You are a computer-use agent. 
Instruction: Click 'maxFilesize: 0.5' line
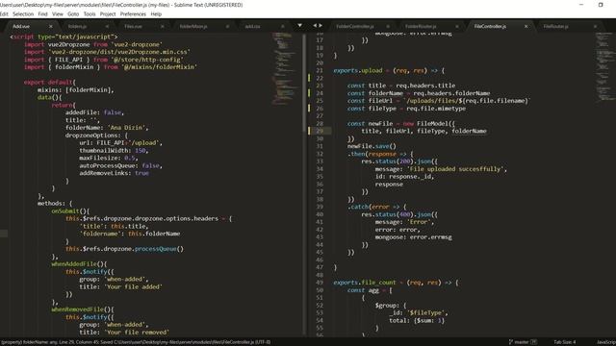tap(109, 158)
